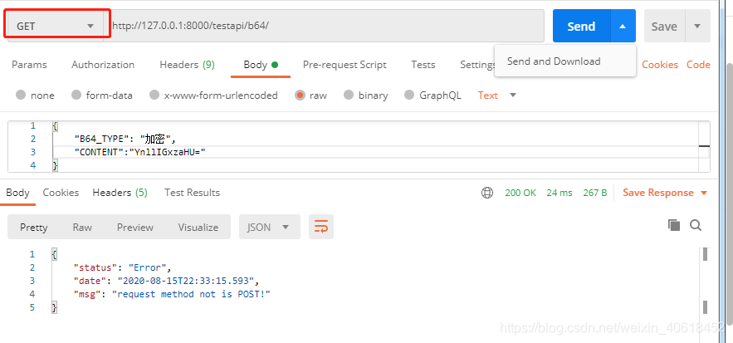The image size is (733, 343).
Task: Toggle the line wrap icon
Action: (321, 227)
